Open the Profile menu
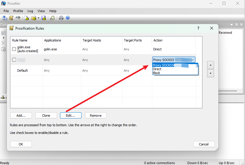Viewport: 245px width, 165px height. (18, 11)
